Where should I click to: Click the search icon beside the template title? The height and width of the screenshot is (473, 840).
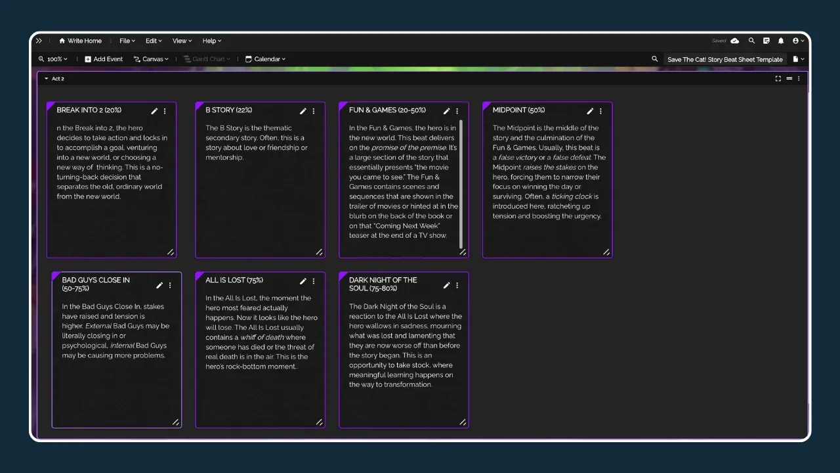point(654,59)
